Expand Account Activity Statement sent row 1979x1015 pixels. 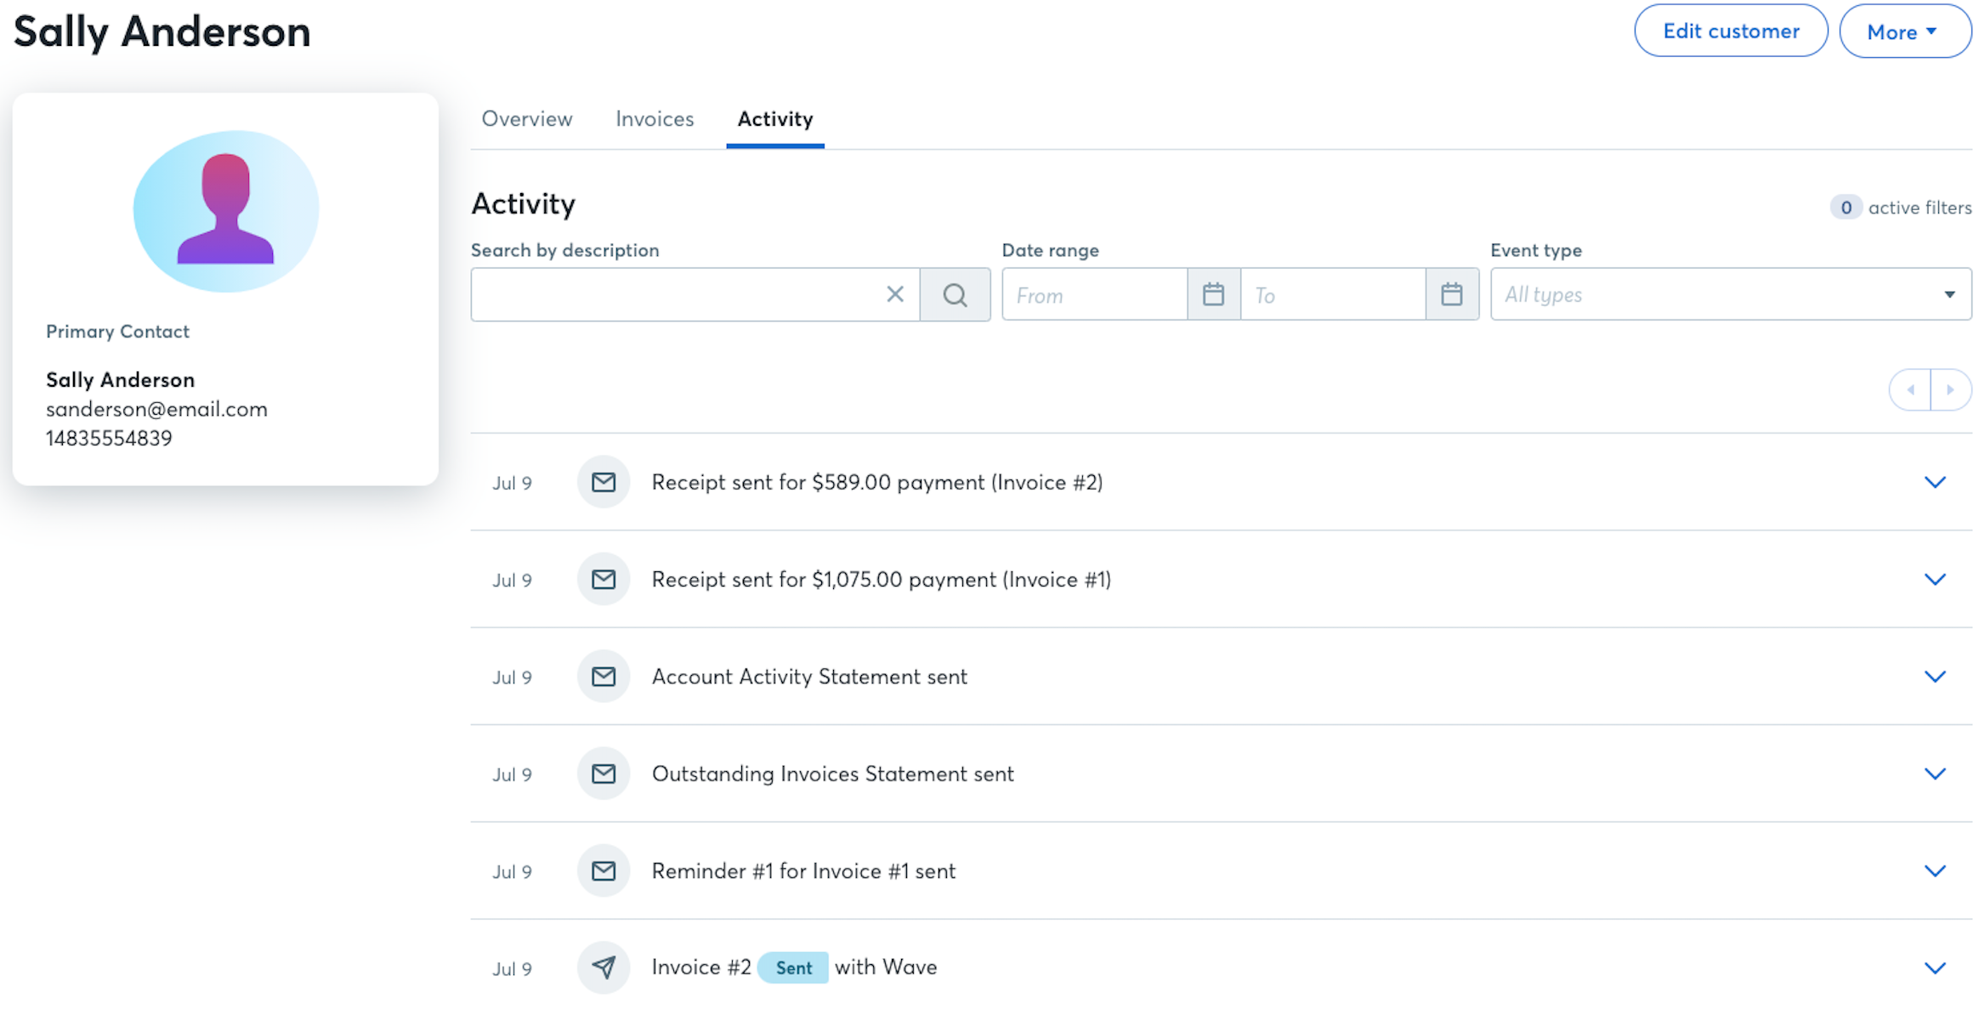[1935, 677]
